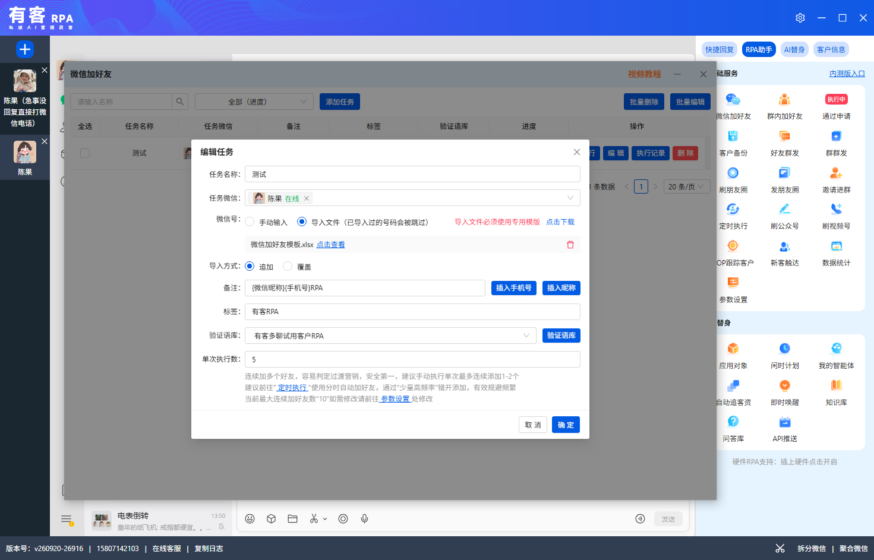Open the 邀请进群 tool icon

pyautogui.click(x=836, y=173)
